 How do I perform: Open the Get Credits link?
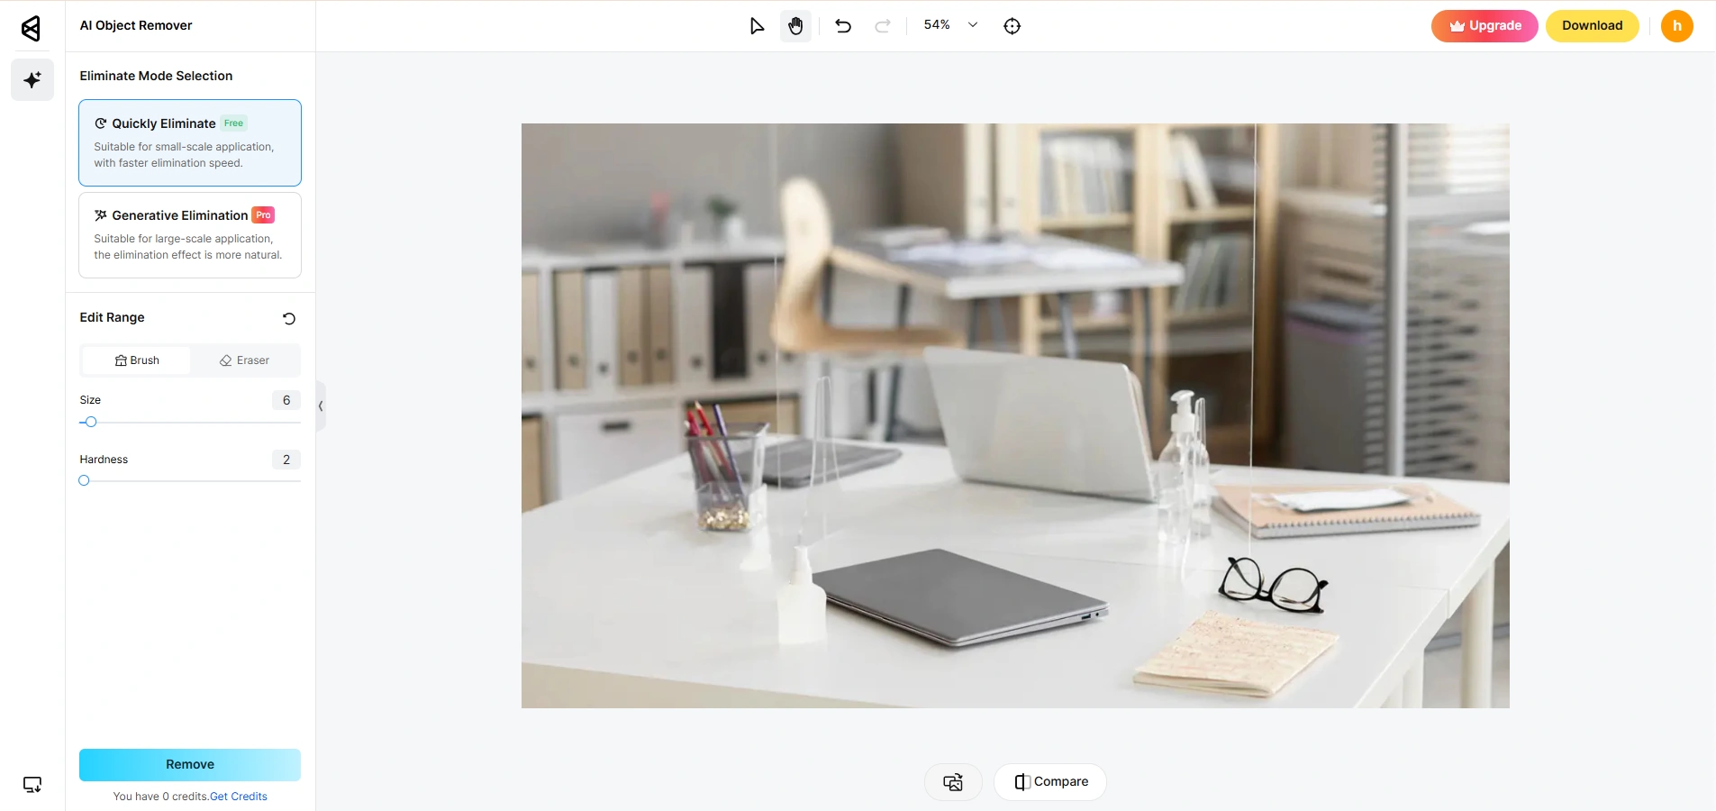[239, 797]
